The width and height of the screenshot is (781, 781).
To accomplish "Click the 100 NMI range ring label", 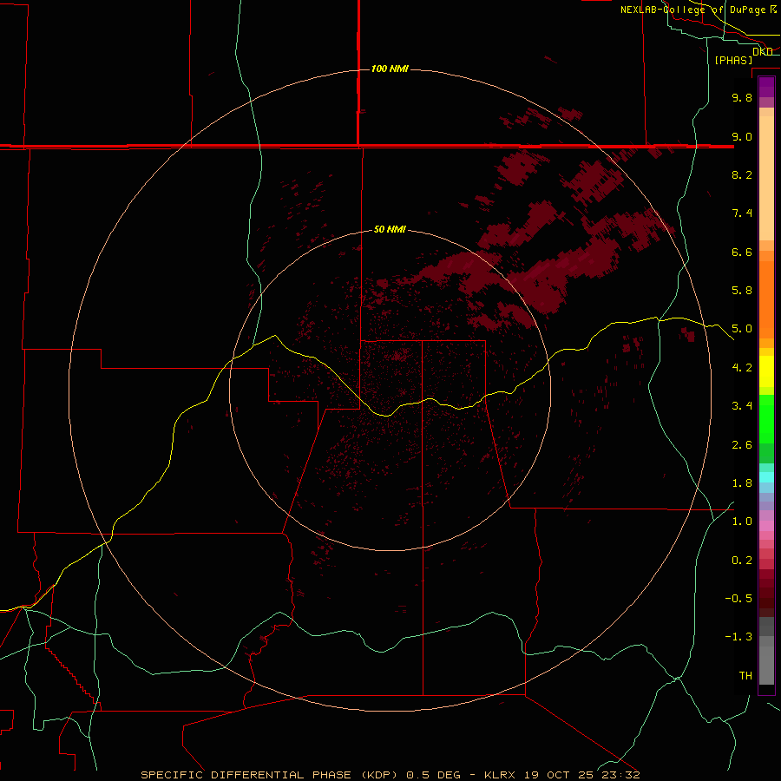I will click(x=390, y=69).
